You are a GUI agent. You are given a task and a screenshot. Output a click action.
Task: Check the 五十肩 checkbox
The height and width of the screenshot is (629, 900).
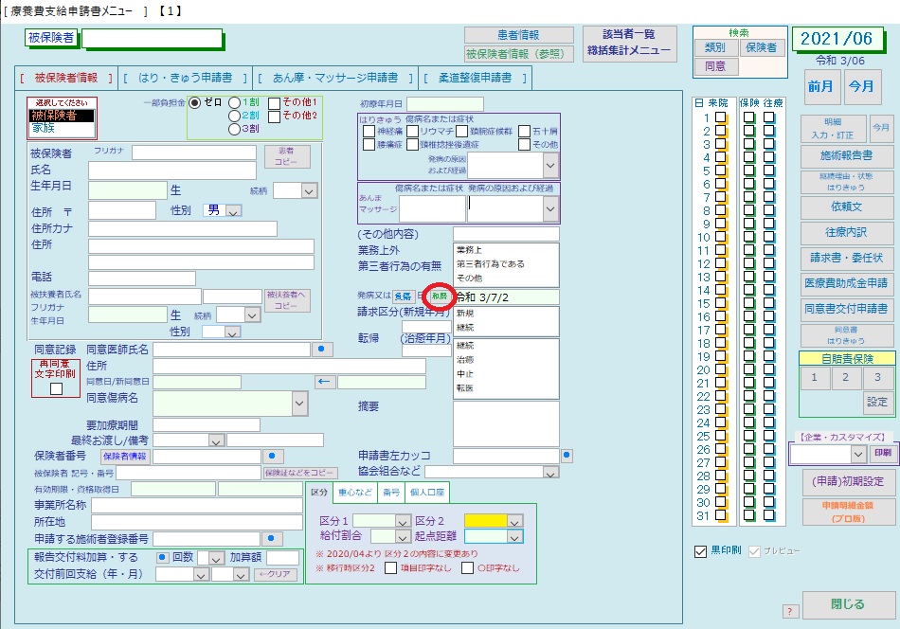point(524,131)
